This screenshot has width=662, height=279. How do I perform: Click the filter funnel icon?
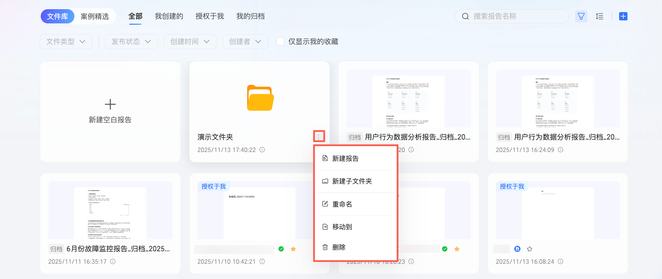(x=581, y=16)
